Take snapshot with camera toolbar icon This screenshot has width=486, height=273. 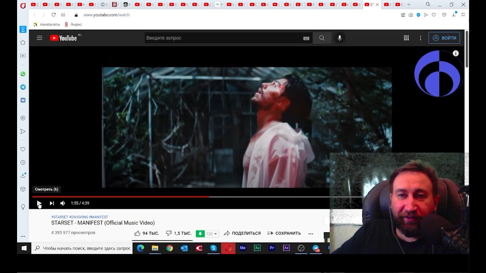tap(411, 15)
